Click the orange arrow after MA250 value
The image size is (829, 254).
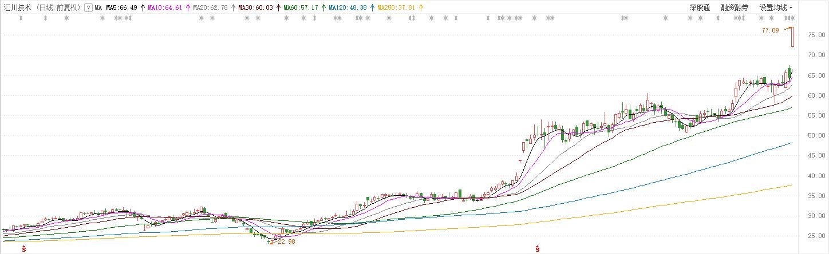(x=421, y=8)
